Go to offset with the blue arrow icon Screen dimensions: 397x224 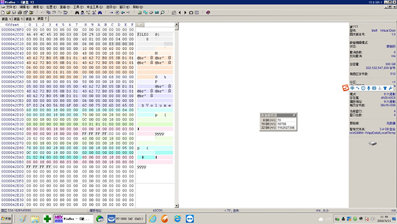click(111, 12)
